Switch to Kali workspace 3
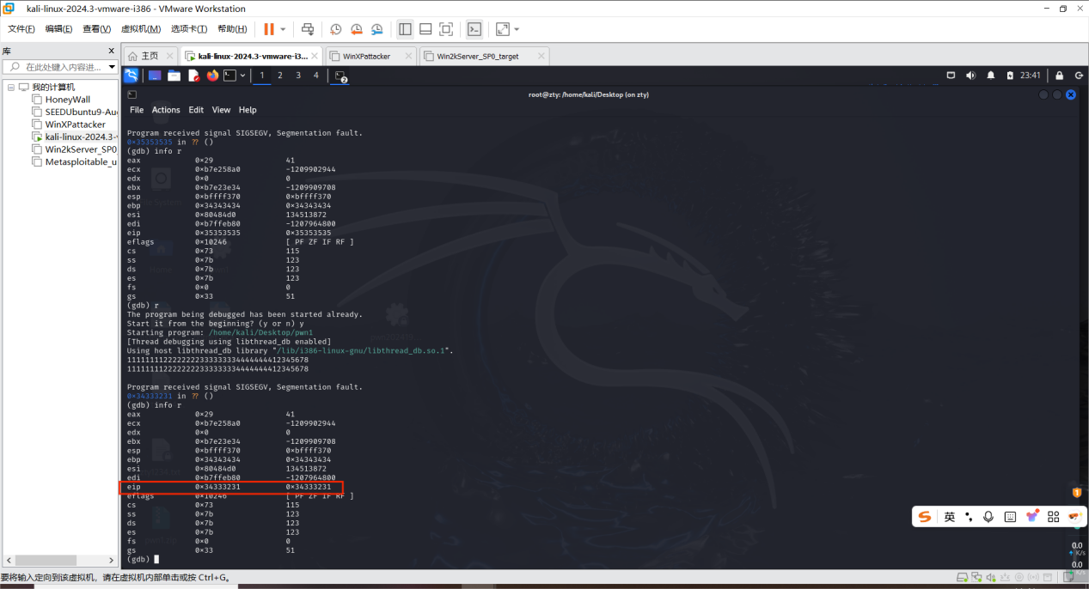 click(298, 76)
